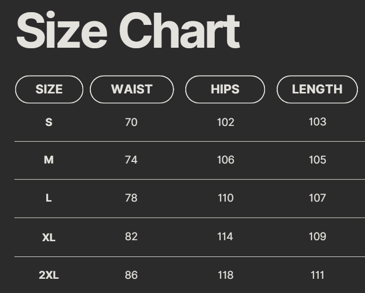Click the 2XL size row label
The width and height of the screenshot is (365, 293).
click(49, 275)
